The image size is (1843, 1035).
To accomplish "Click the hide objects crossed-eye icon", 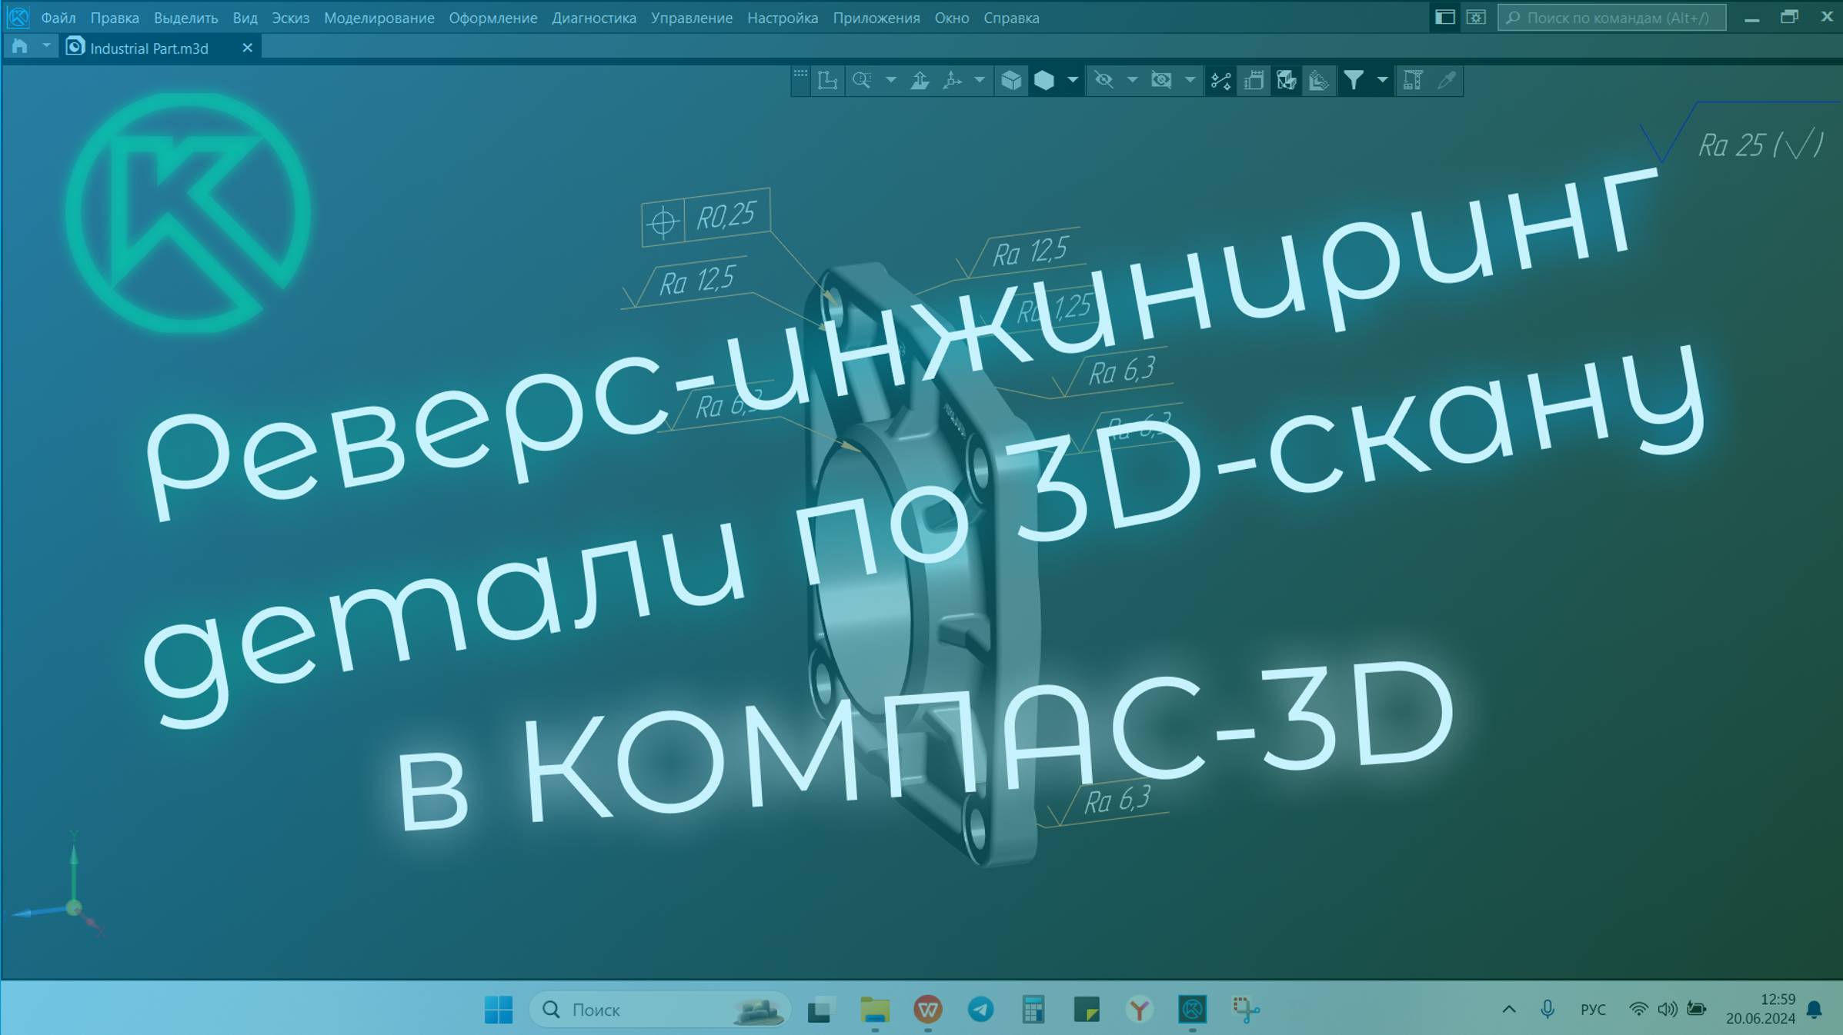I will click(1103, 80).
